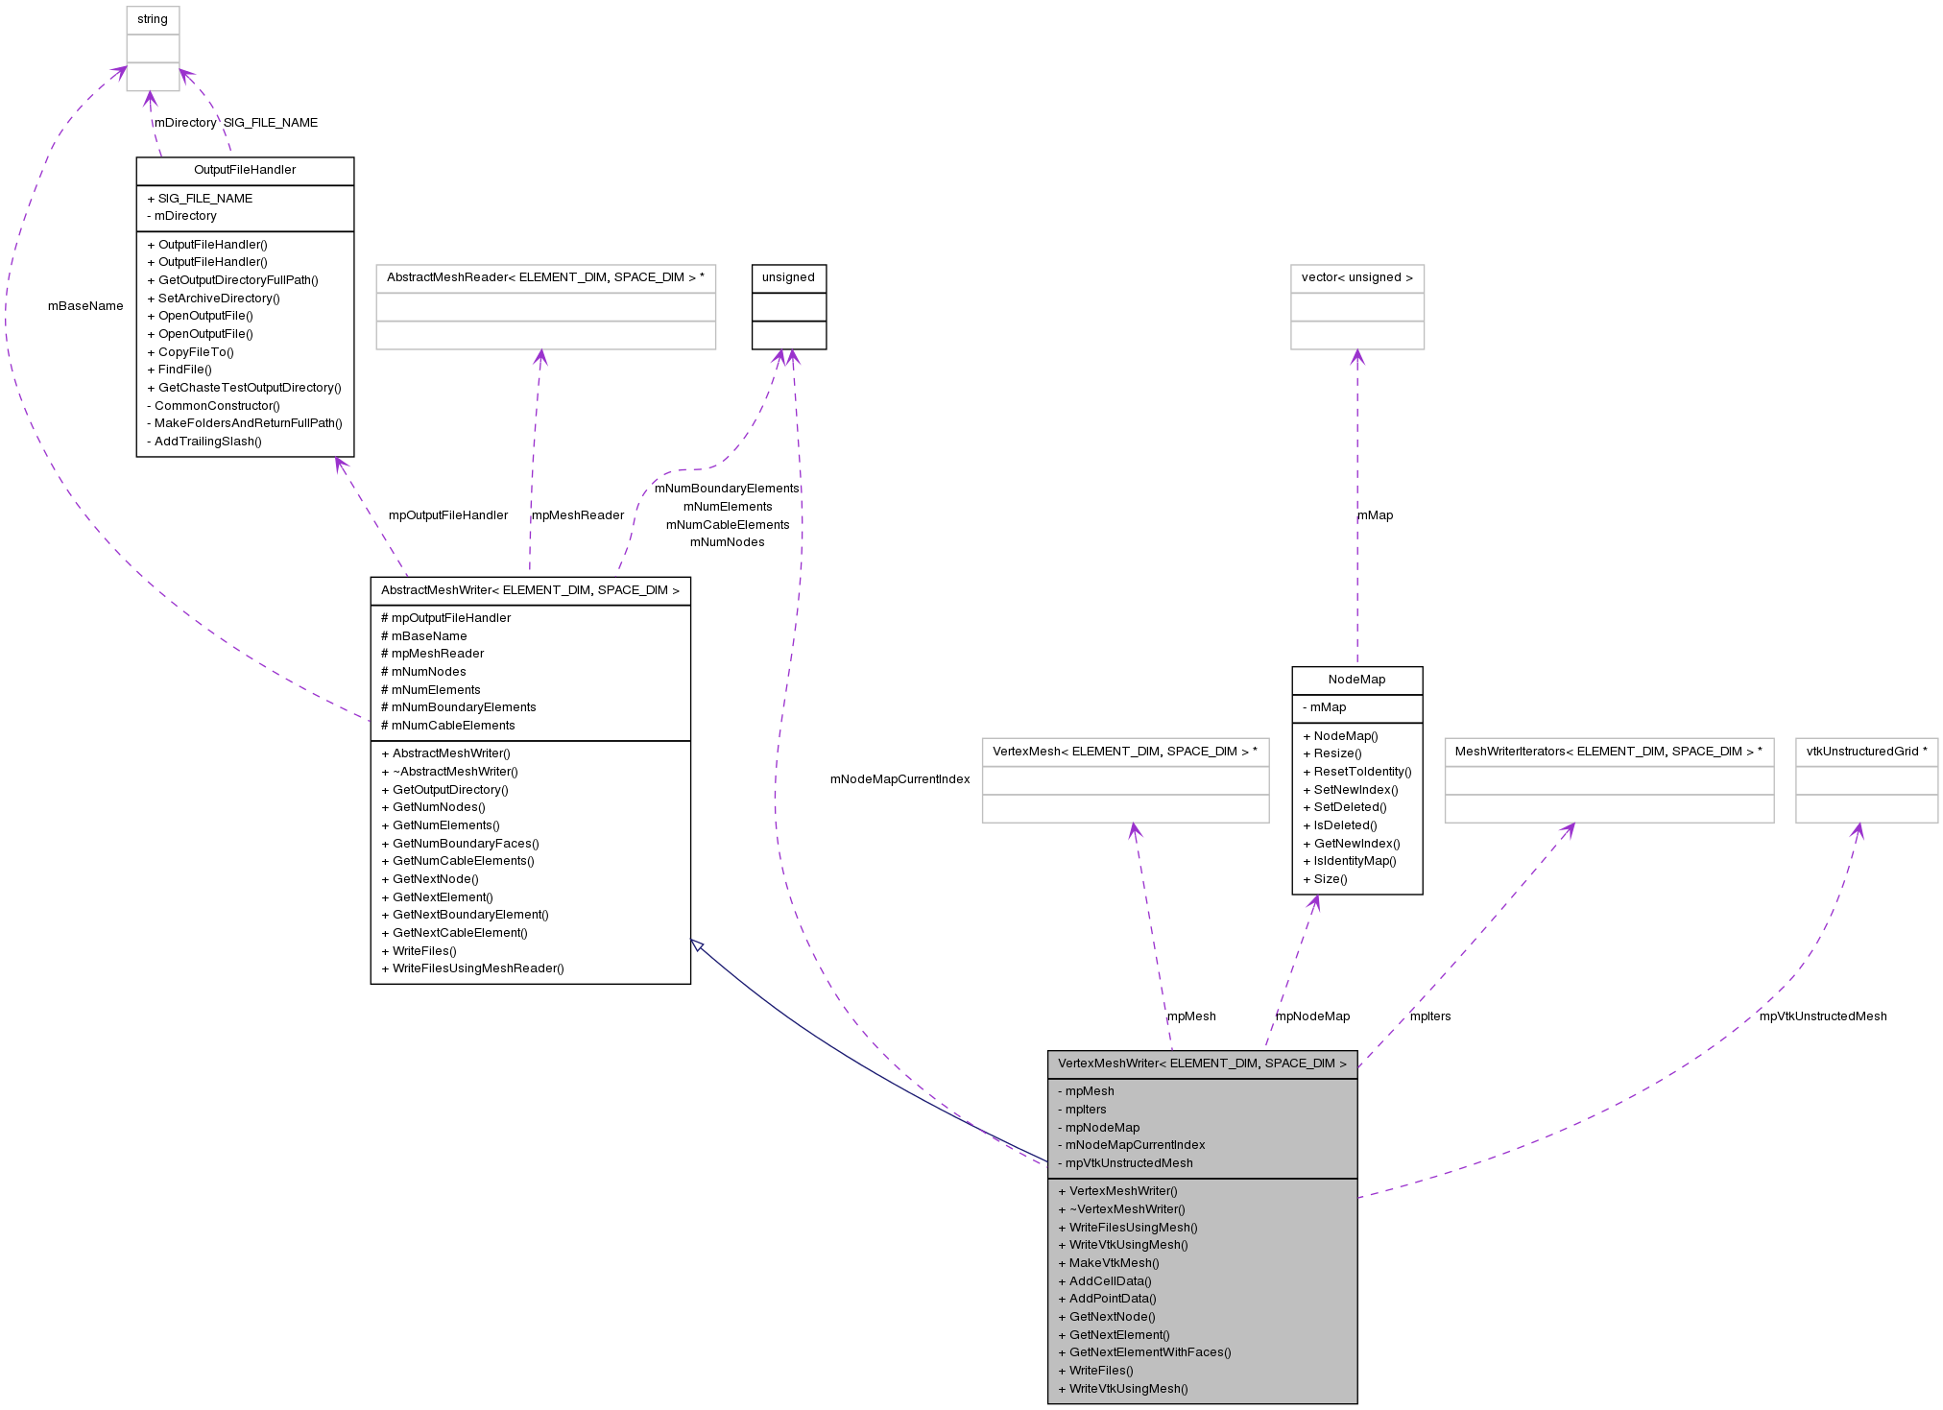Click the WriteVtkUsingMesh() method entry
The width and height of the screenshot is (1943, 1410).
tap(1127, 1245)
